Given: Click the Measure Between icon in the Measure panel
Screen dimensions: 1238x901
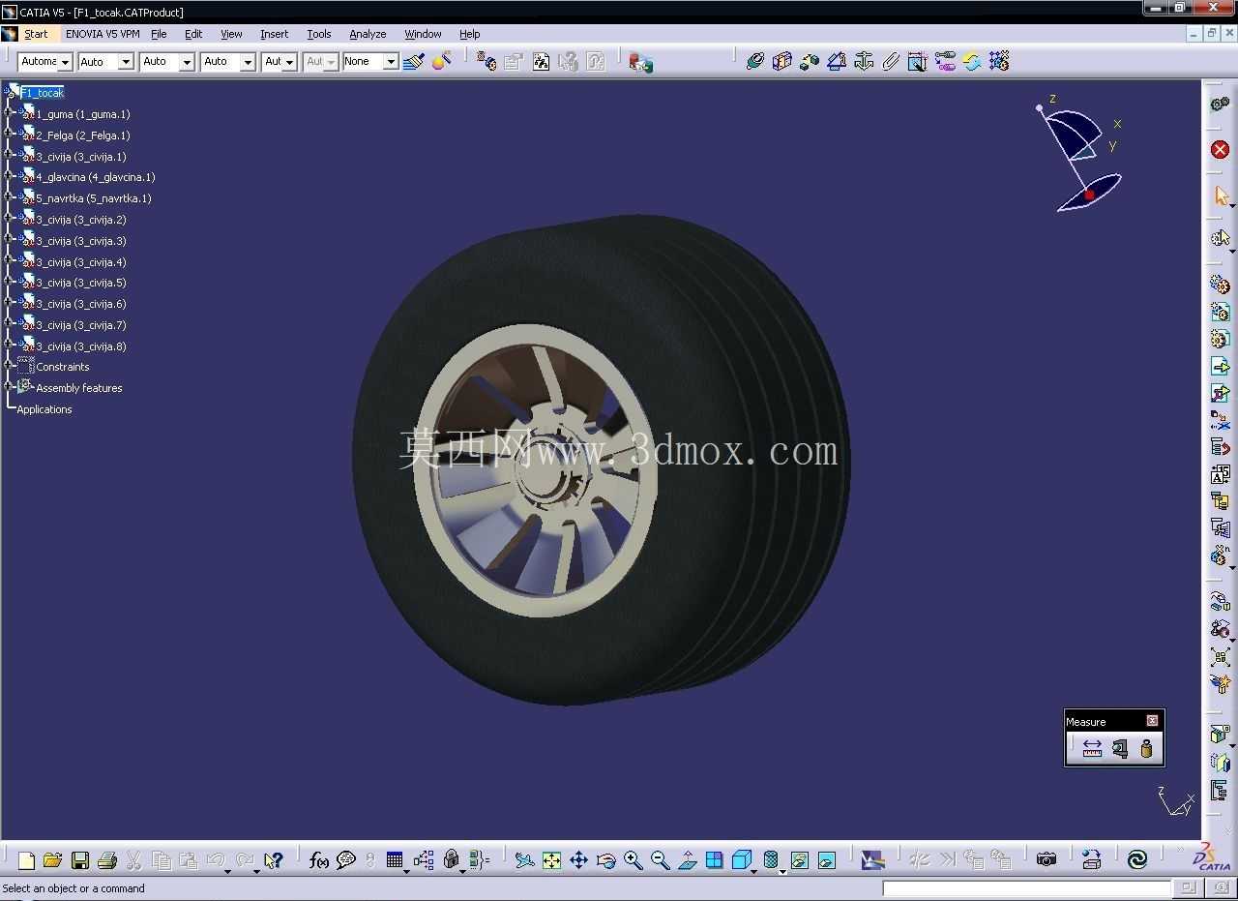Looking at the screenshot, I should click(1092, 749).
